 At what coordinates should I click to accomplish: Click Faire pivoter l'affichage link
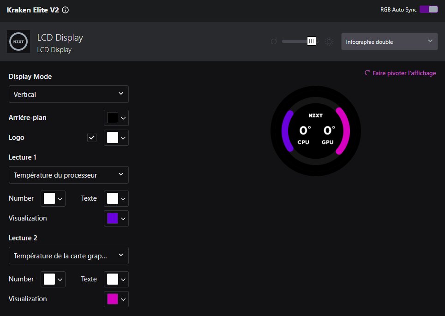pyautogui.click(x=404, y=73)
